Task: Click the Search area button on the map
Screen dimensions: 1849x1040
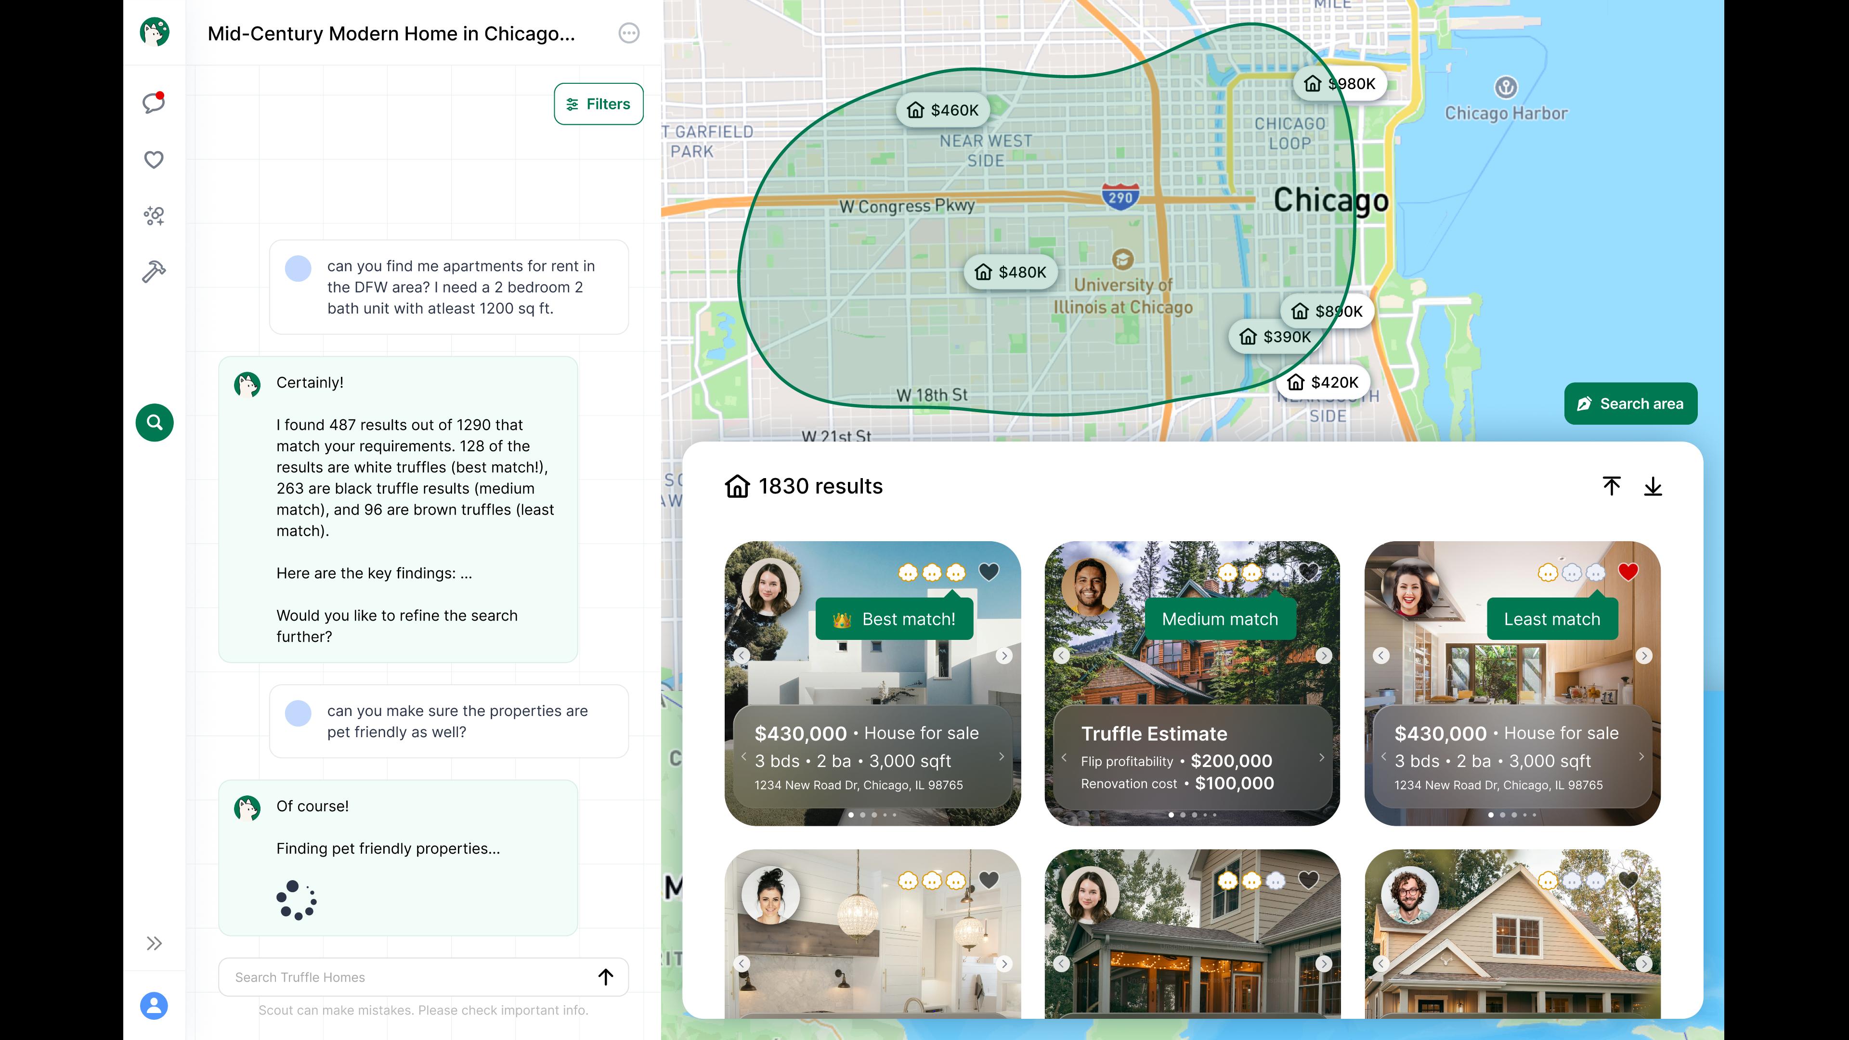Action: coord(1630,403)
